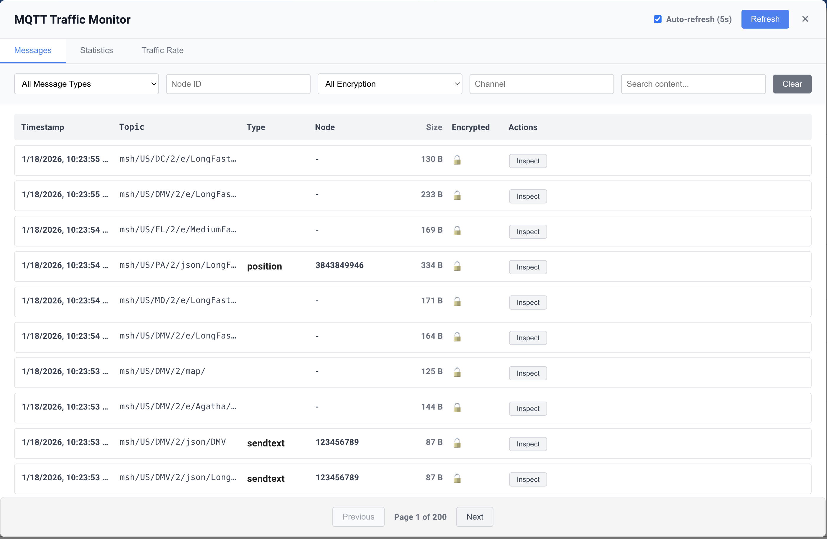
Task: Inspect the position message from node 3843849946
Action: (x=527, y=267)
